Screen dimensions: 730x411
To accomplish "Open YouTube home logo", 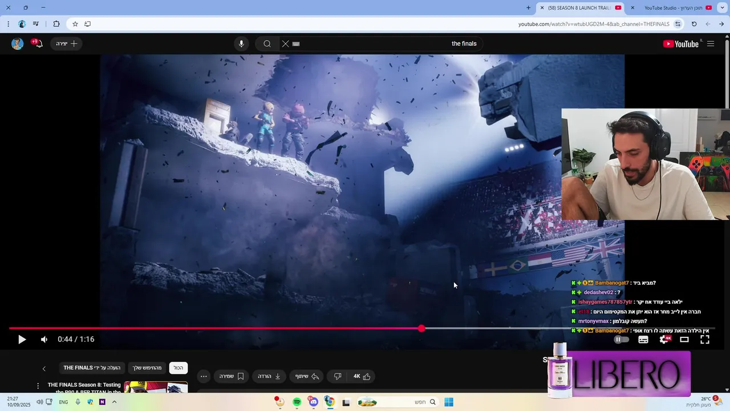I will 680,44.
